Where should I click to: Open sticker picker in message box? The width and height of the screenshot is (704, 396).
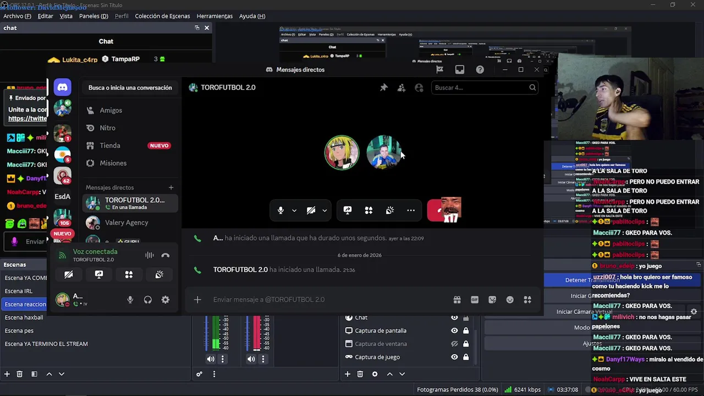pos(492,299)
